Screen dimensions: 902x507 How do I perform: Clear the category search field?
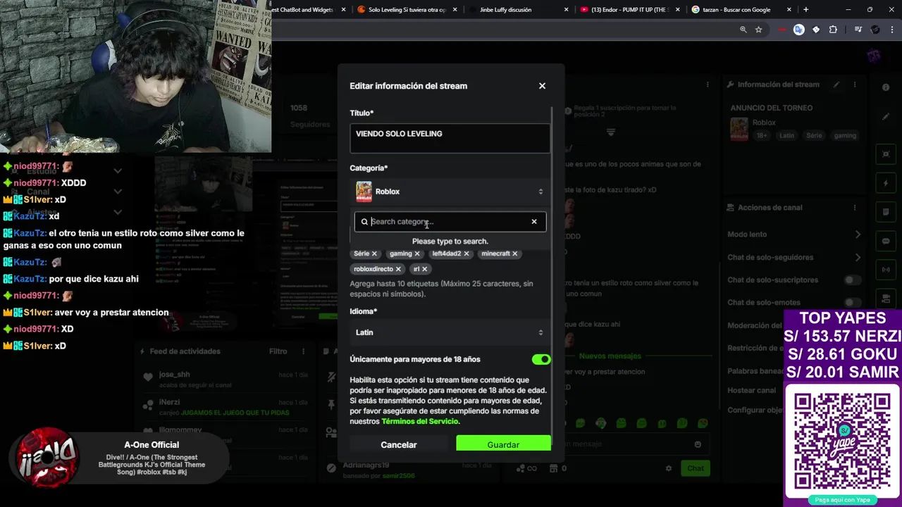tap(534, 222)
